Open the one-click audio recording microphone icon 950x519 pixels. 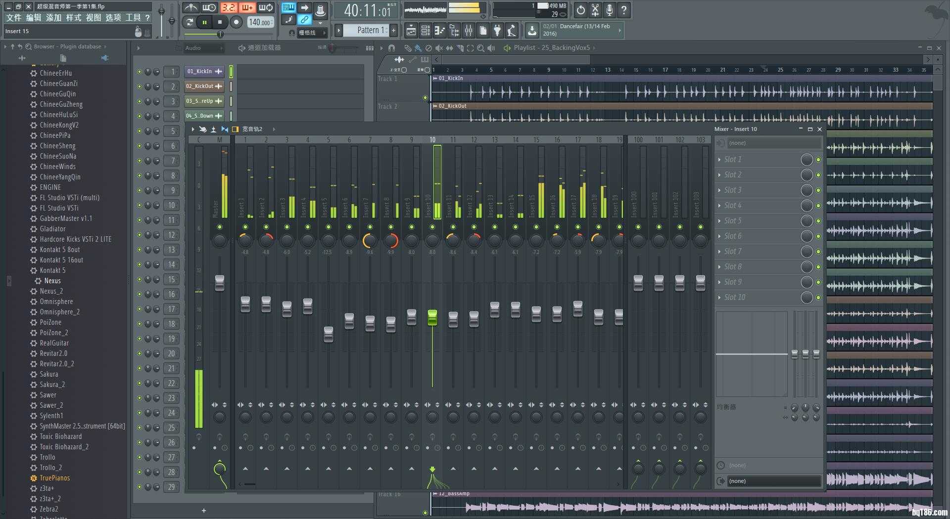tap(610, 10)
